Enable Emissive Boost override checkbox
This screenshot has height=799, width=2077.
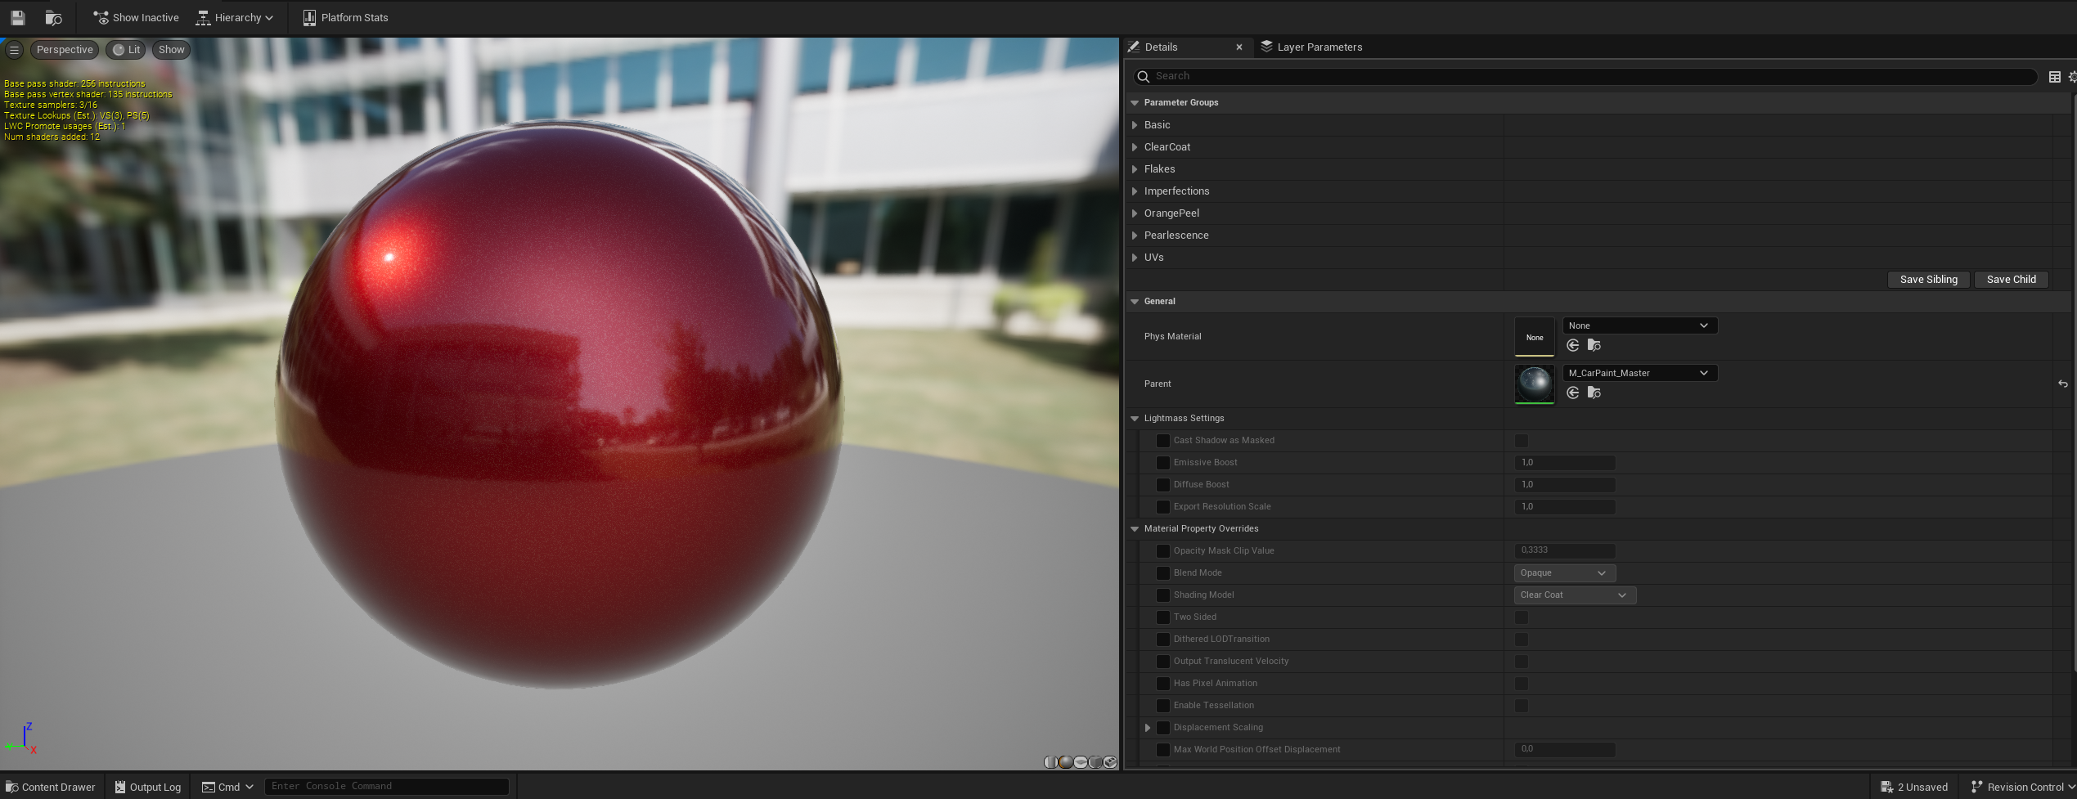(1162, 463)
